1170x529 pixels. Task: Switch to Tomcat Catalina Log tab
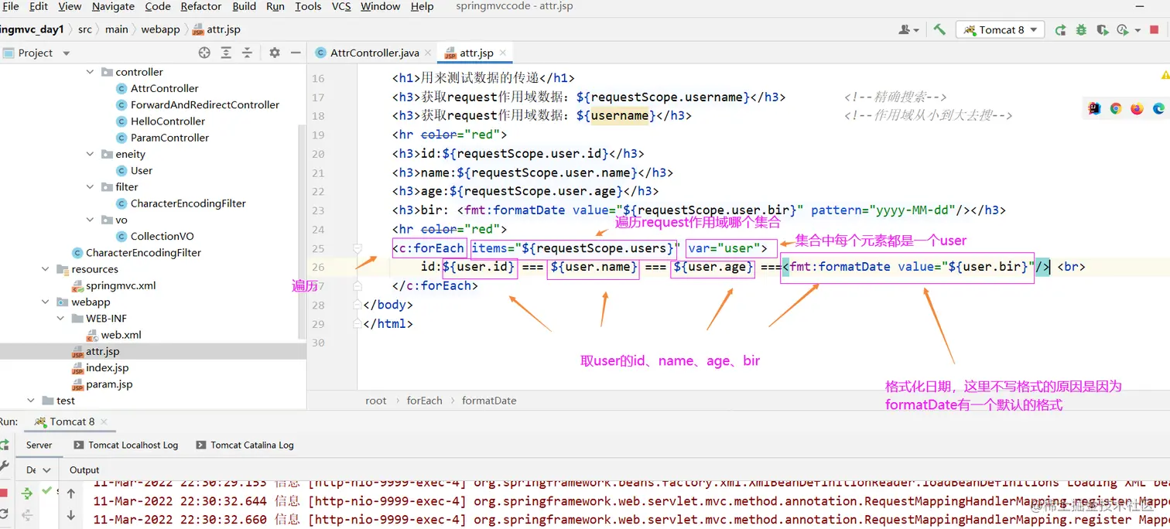click(x=245, y=445)
